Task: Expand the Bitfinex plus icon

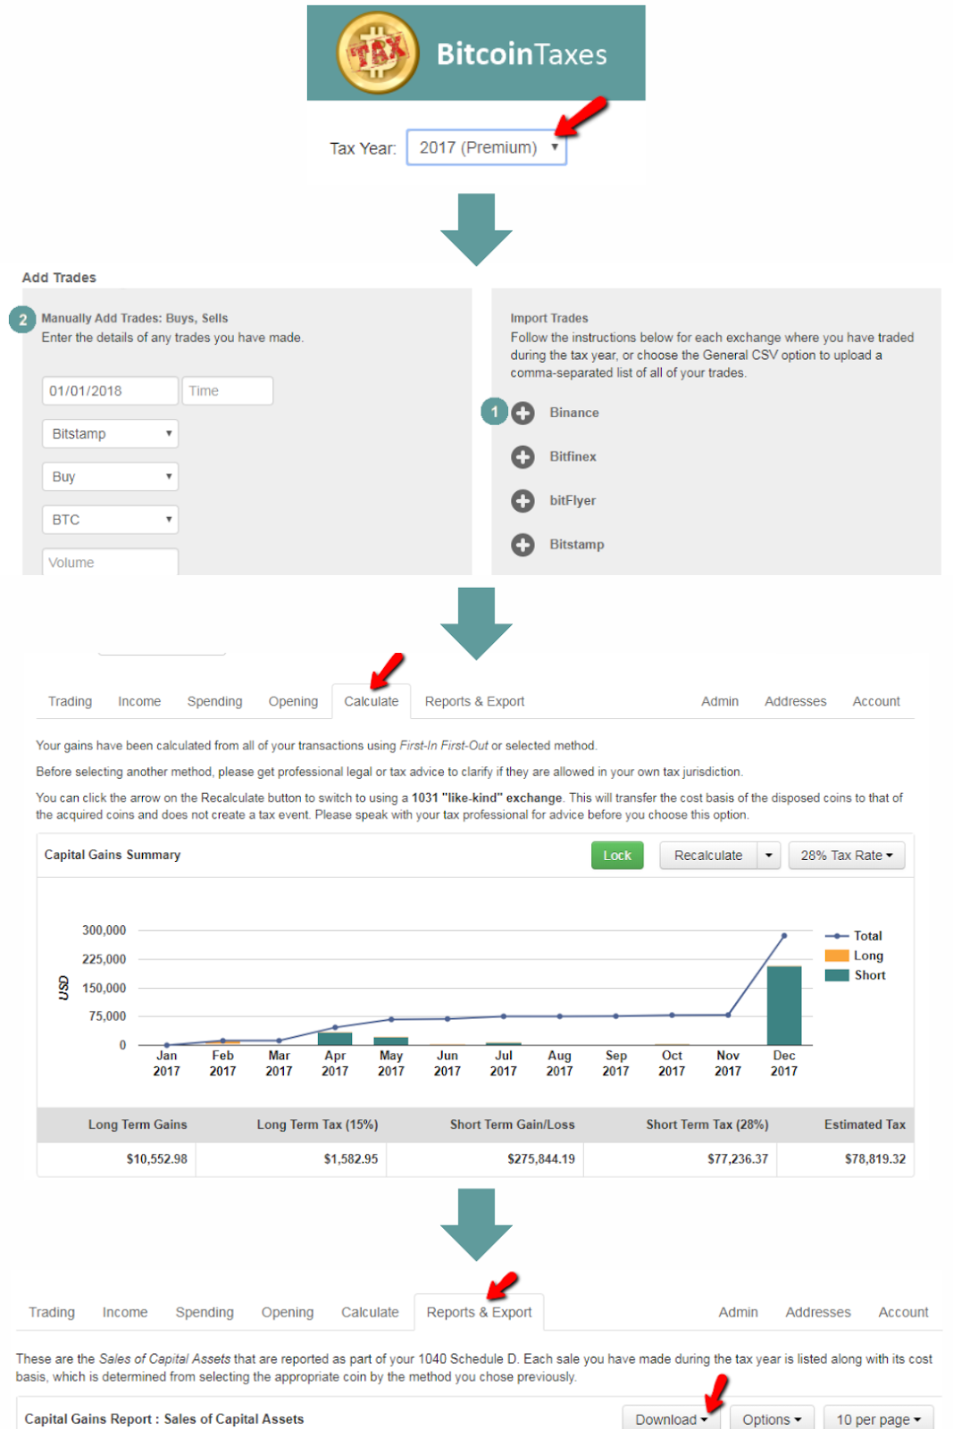Action: (x=522, y=457)
